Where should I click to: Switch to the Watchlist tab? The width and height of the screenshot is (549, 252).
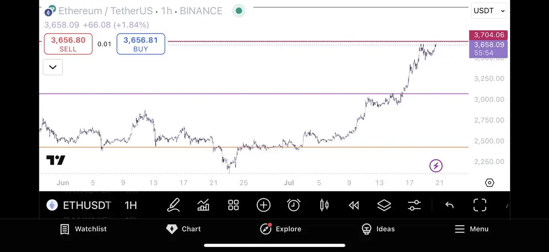point(83,229)
